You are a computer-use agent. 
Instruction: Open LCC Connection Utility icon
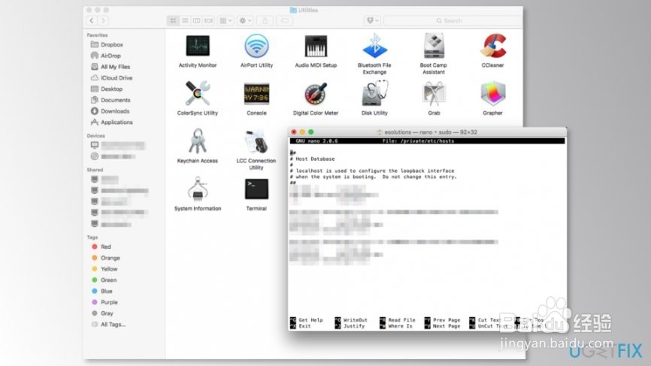coord(256,141)
